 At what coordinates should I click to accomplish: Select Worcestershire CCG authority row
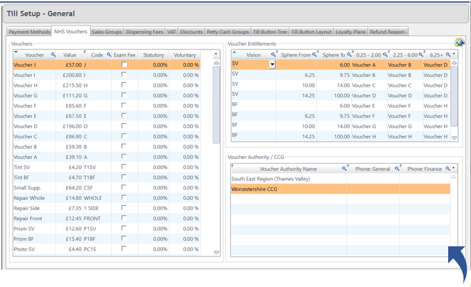point(340,189)
